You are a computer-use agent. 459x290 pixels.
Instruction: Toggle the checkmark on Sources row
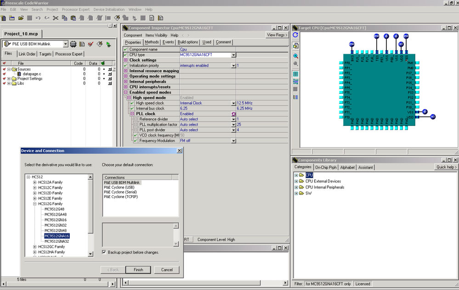click(x=4, y=69)
